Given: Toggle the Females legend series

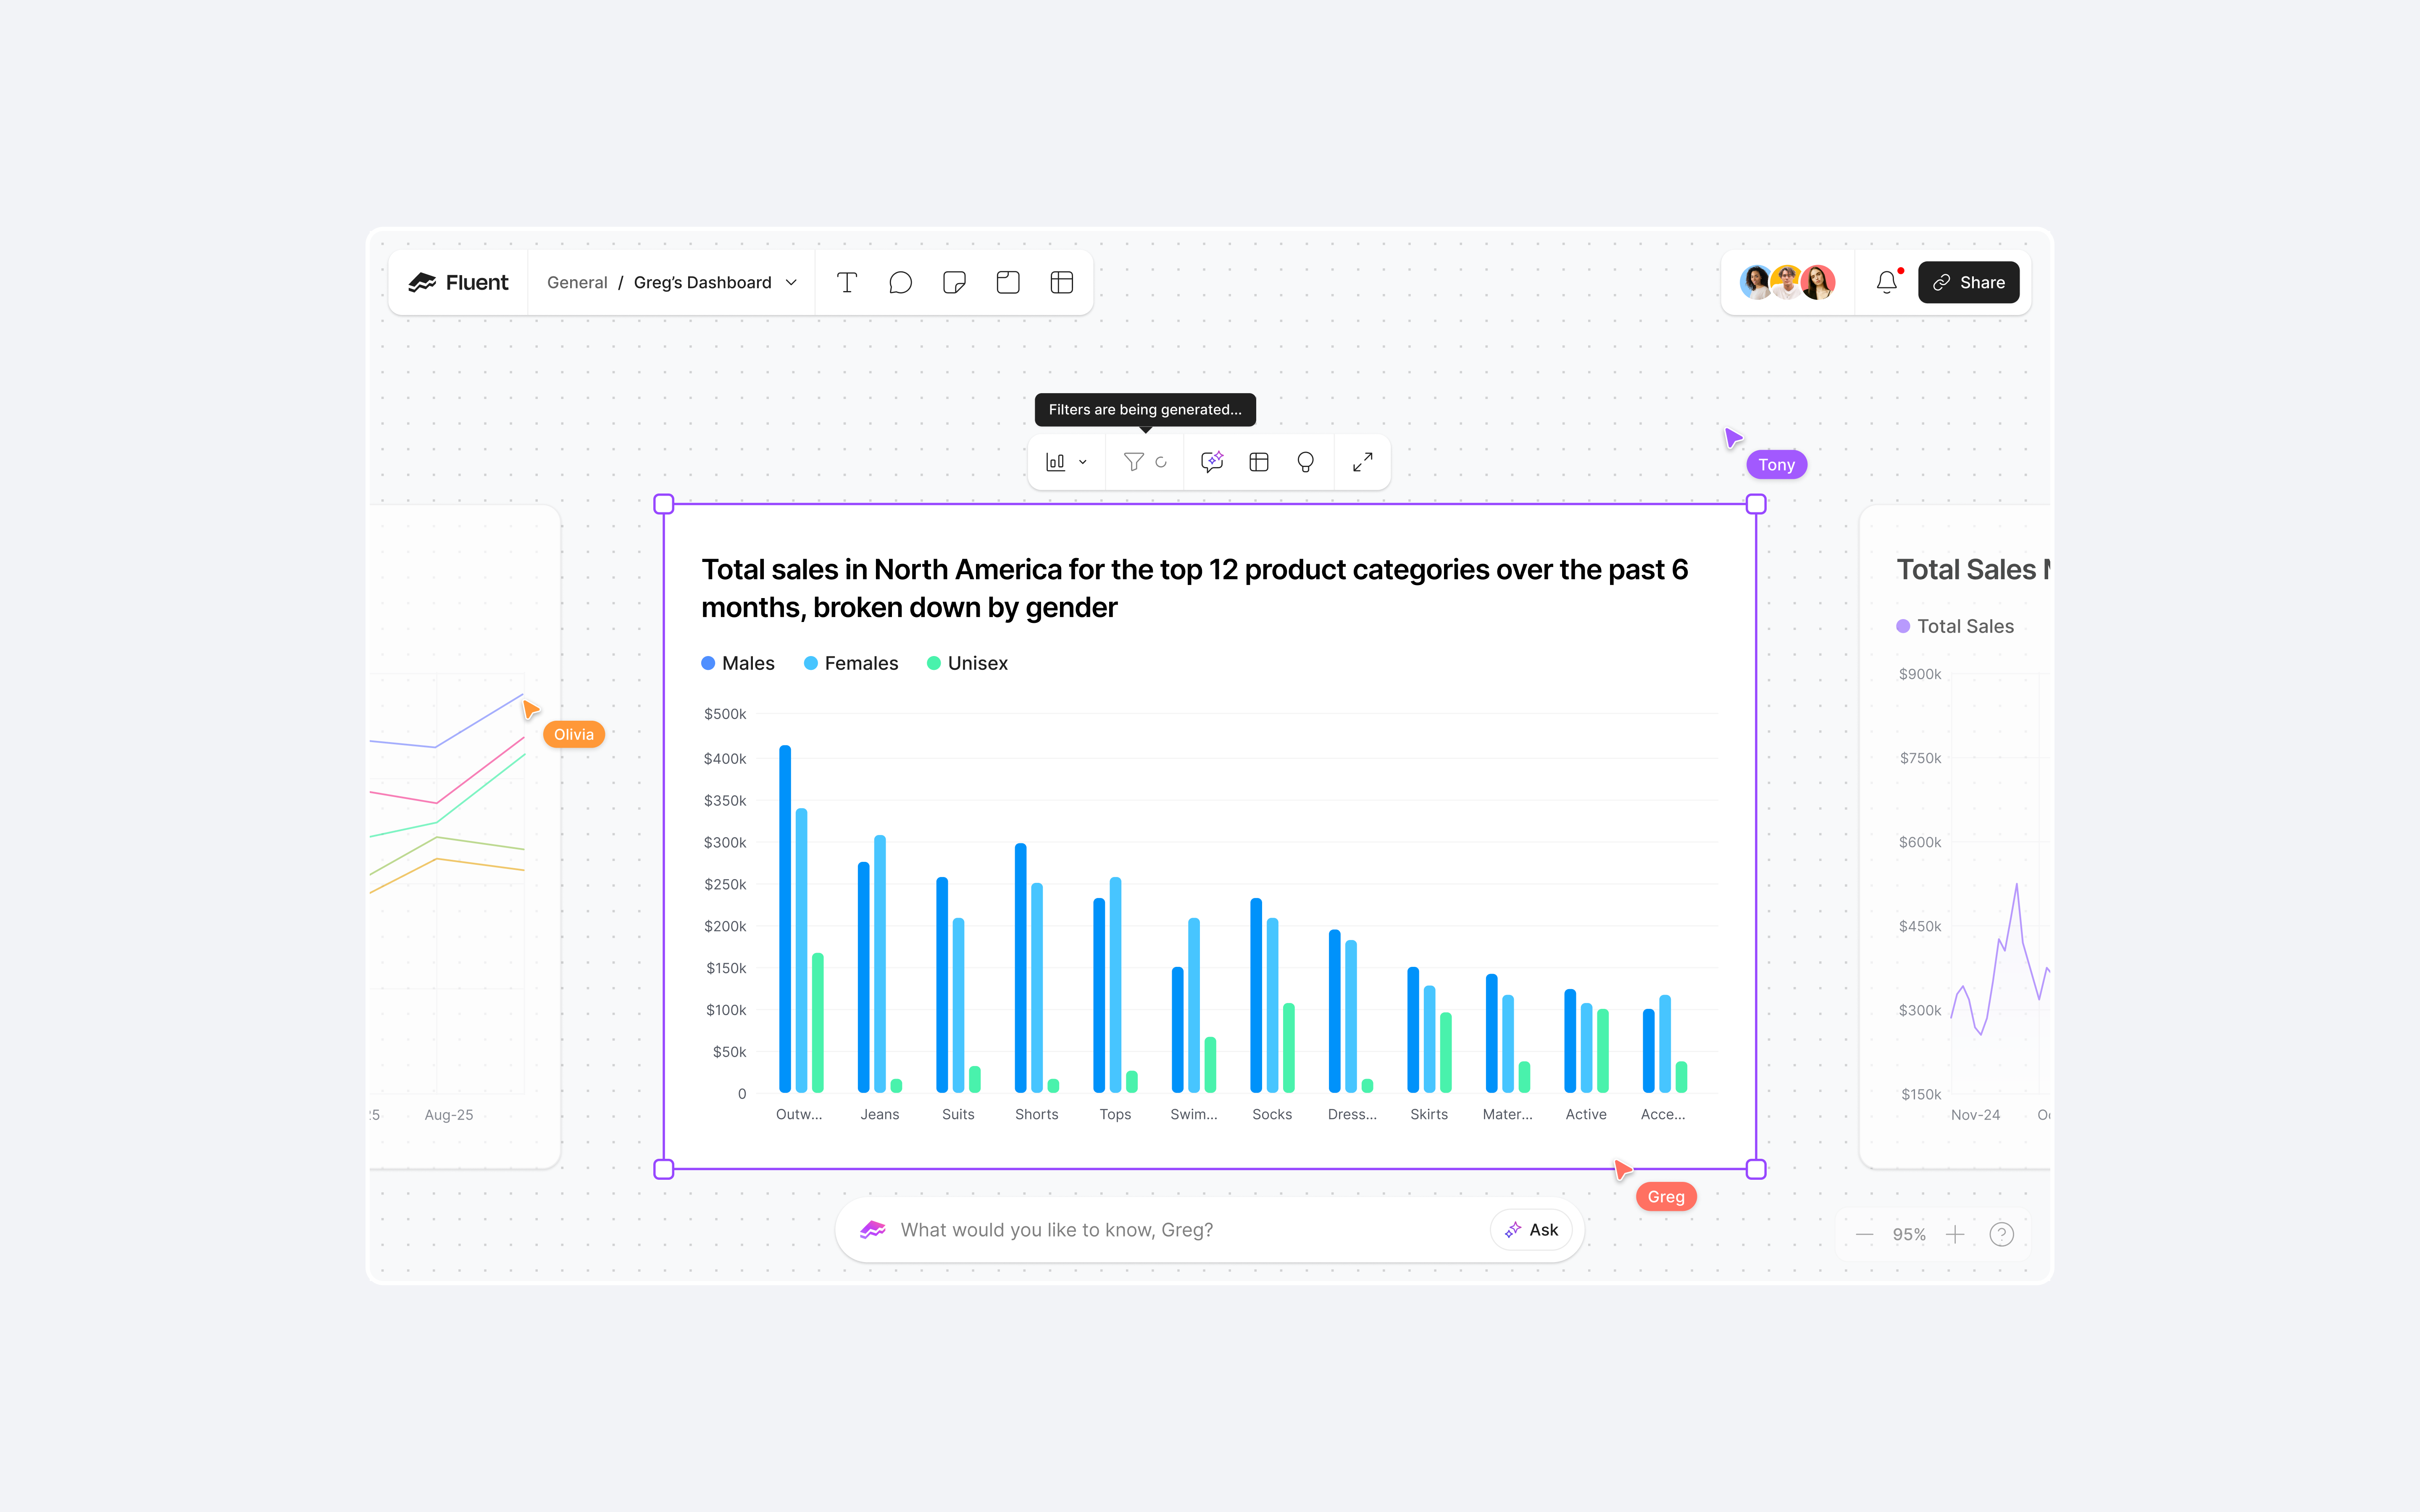Looking at the screenshot, I should 851,663.
